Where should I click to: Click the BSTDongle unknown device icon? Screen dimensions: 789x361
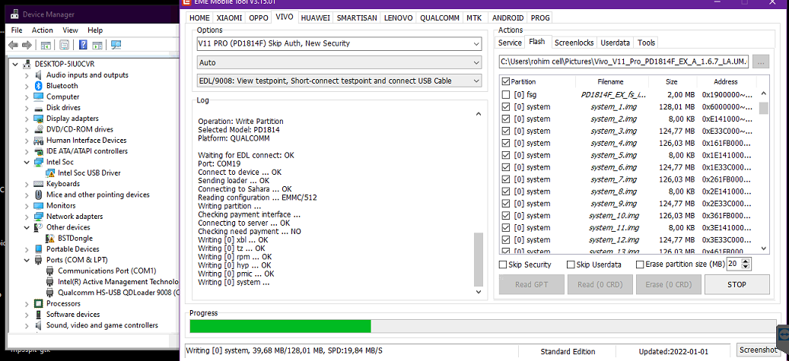tap(50, 238)
